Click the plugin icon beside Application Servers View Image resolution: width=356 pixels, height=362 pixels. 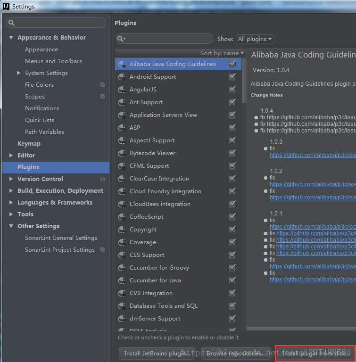click(122, 115)
